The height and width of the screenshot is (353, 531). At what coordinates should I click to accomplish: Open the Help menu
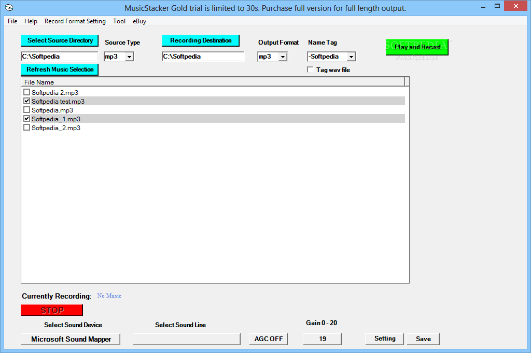point(31,21)
